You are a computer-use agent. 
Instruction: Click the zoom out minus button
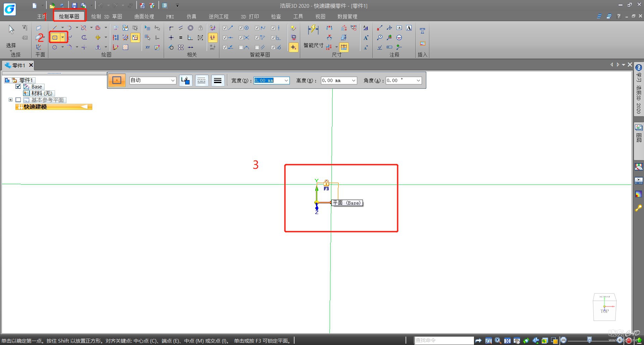point(563,340)
